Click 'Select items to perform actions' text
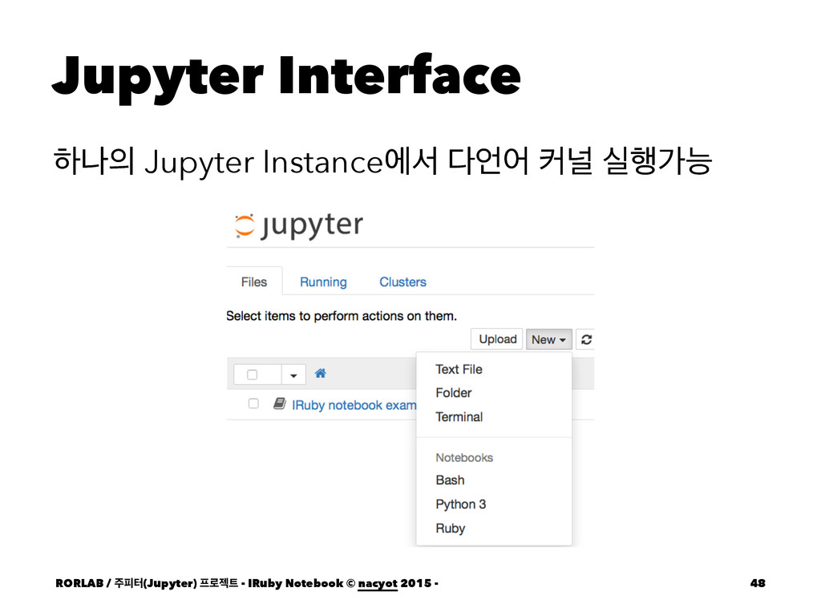 coord(342,316)
